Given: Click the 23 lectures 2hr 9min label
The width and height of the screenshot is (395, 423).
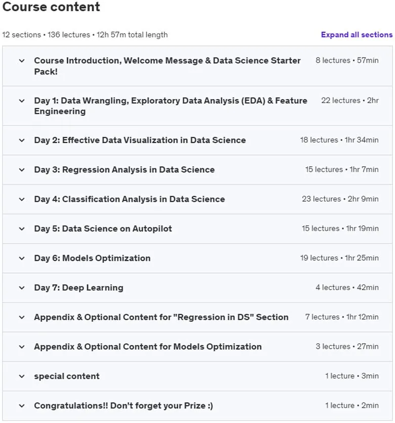Looking at the screenshot, I should coord(340,199).
